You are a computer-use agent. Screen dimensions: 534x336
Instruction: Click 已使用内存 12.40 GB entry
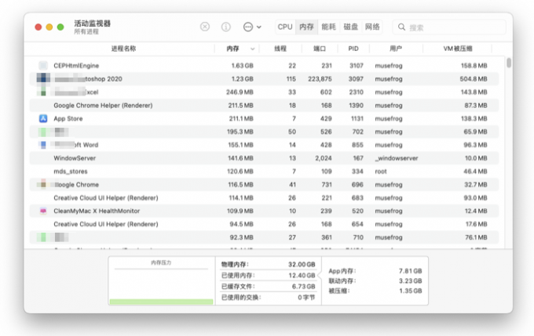268,275
